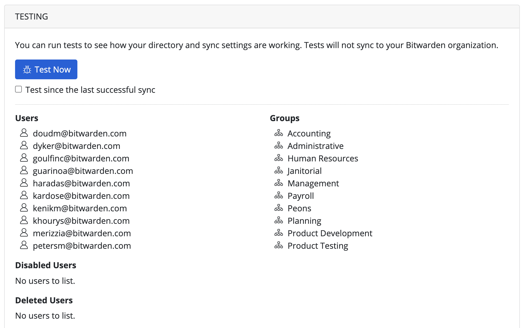The image size is (524, 328).
Task: Click the Payroll group icon
Action: click(x=279, y=196)
